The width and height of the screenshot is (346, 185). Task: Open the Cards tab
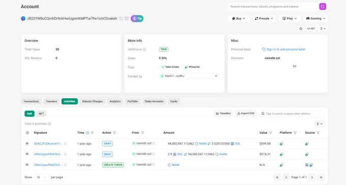click(x=174, y=101)
